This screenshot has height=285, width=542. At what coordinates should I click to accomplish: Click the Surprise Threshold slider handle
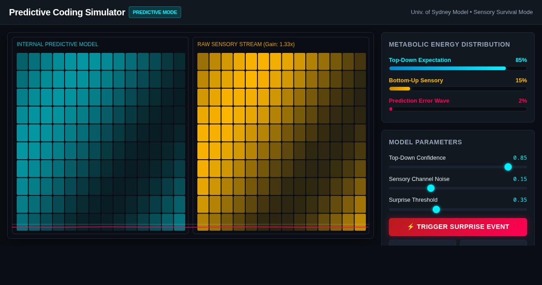click(x=436, y=209)
